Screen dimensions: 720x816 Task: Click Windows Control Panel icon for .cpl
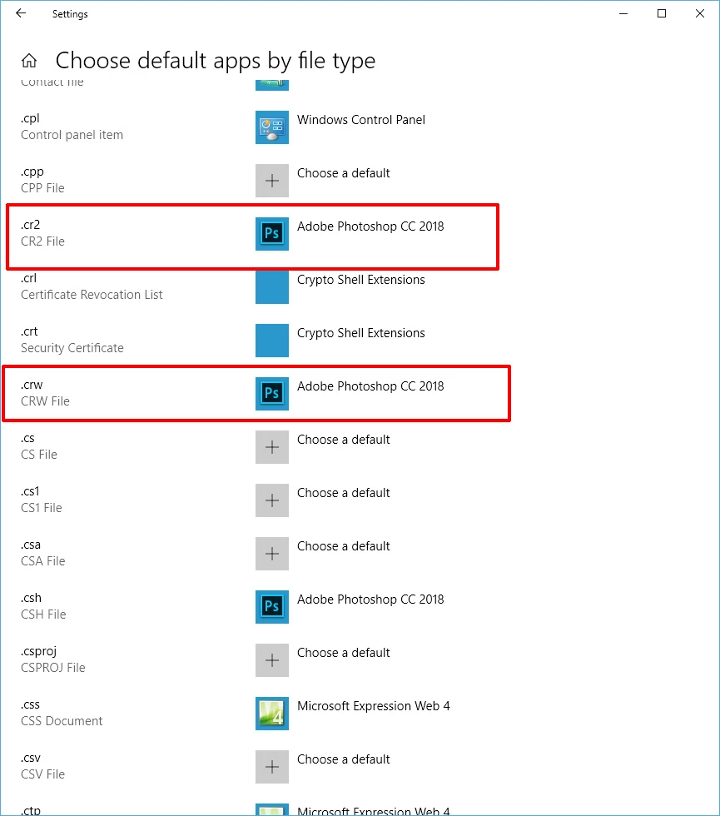coord(272,127)
